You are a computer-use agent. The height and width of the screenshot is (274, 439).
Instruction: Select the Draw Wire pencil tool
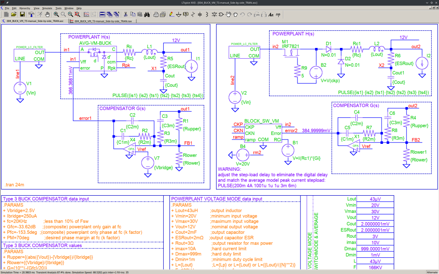click(x=171, y=15)
